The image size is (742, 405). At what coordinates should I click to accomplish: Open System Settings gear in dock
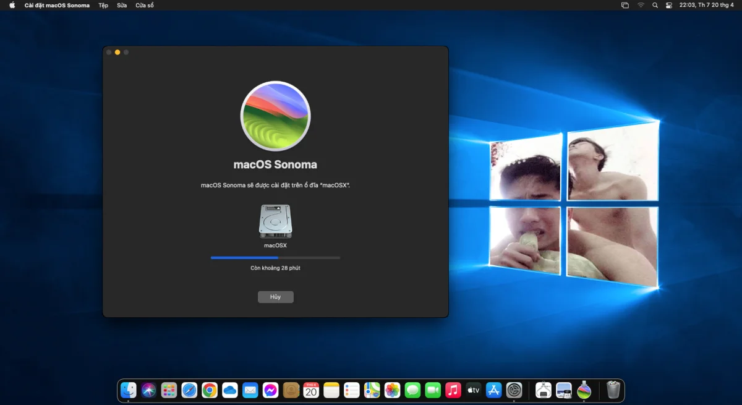click(514, 390)
